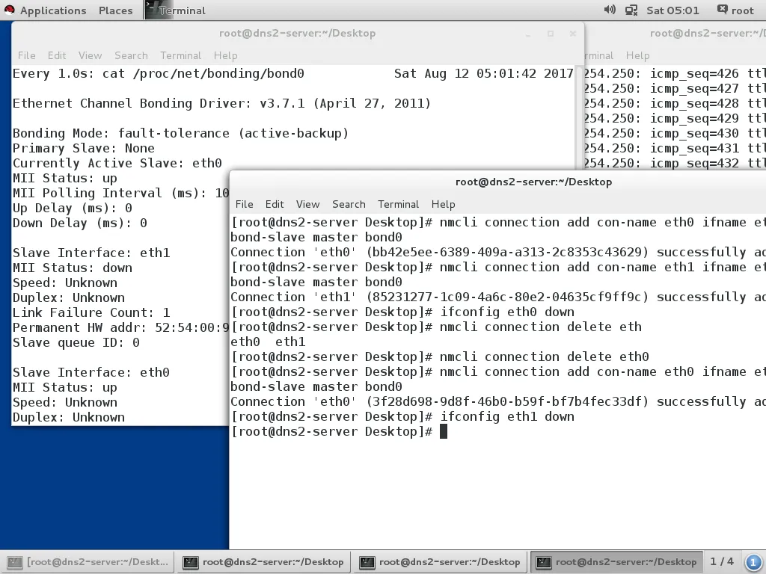Close the bonding watch terminal window
The image size is (766, 574).
click(x=572, y=34)
